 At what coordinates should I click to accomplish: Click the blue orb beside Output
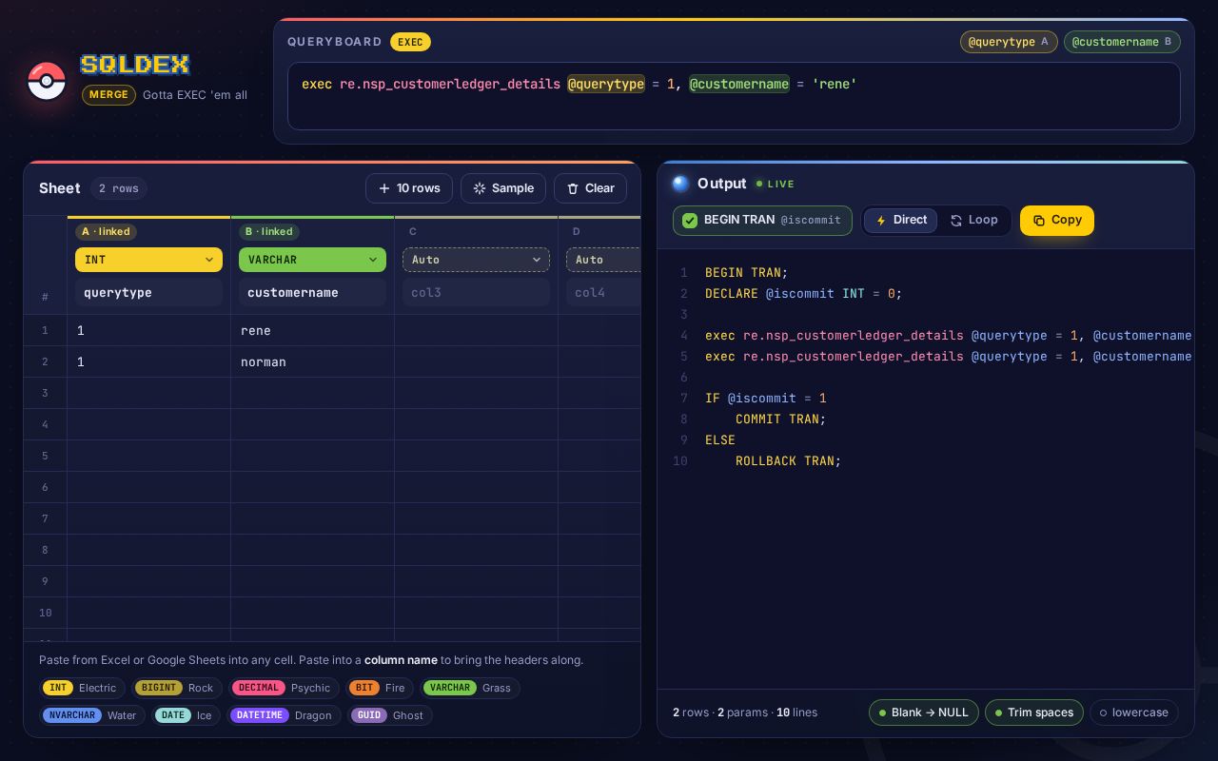[x=680, y=184]
